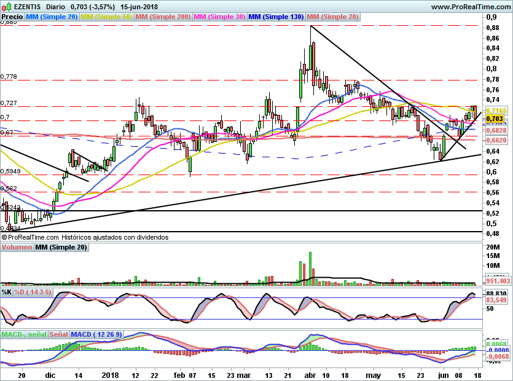The image size is (513, 381).
Task: Select the 83,549 stochastic value tag
Action: (496, 300)
